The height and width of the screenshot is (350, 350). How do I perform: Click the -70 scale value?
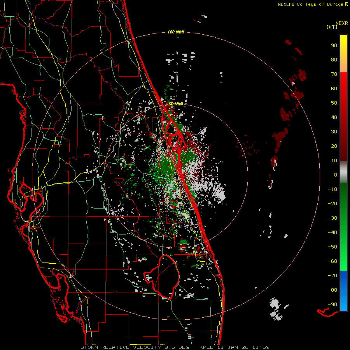click(x=332, y=276)
